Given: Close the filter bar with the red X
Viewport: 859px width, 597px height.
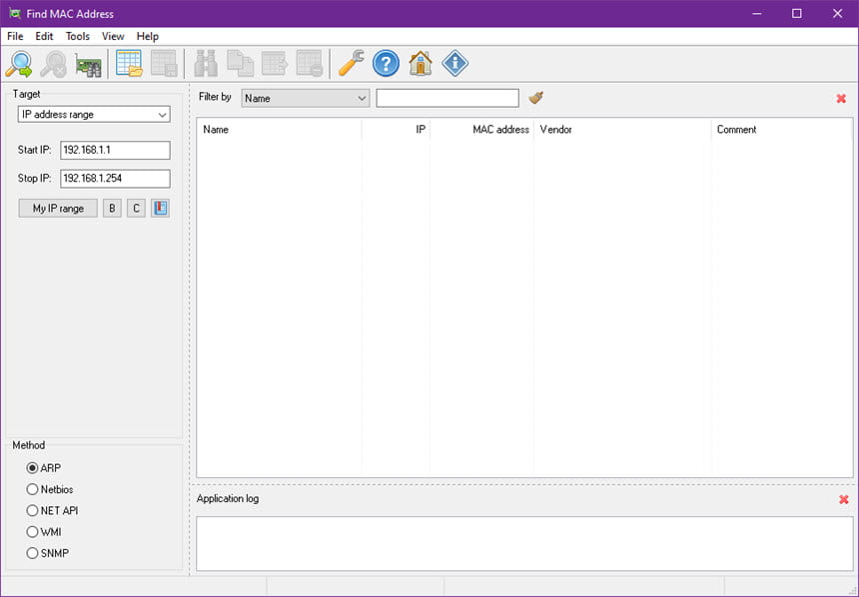Looking at the screenshot, I should tap(841, 99).
